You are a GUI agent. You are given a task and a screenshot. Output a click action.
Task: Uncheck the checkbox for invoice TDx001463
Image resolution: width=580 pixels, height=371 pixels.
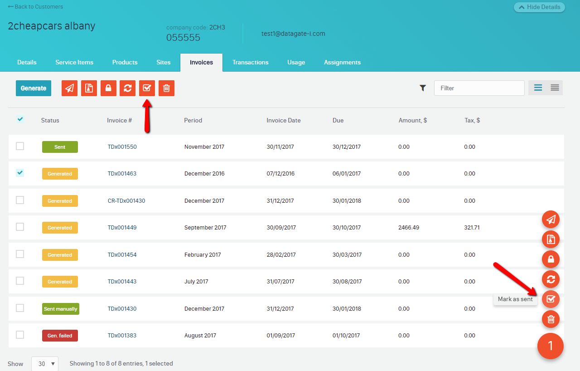tap(20, 173)
